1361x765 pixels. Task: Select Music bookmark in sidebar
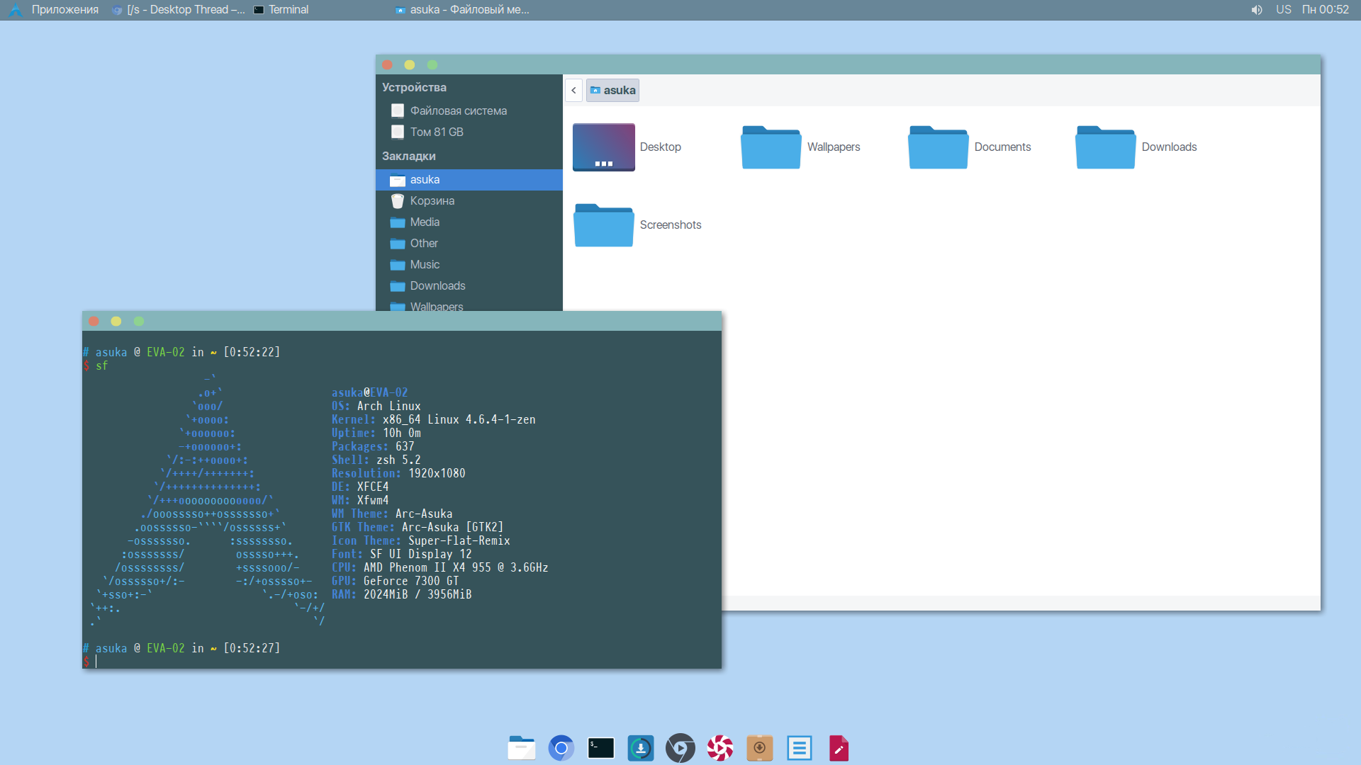425,265
